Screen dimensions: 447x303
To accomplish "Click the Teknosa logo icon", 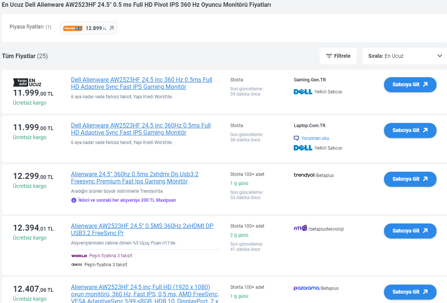I will click(73, 28).
